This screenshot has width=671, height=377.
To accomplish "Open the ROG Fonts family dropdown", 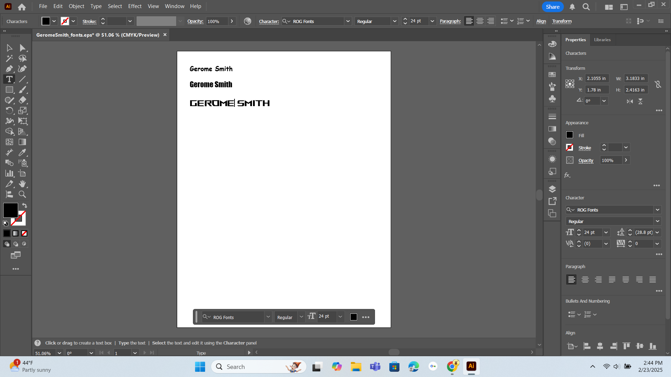I will [x=657, y=210].
